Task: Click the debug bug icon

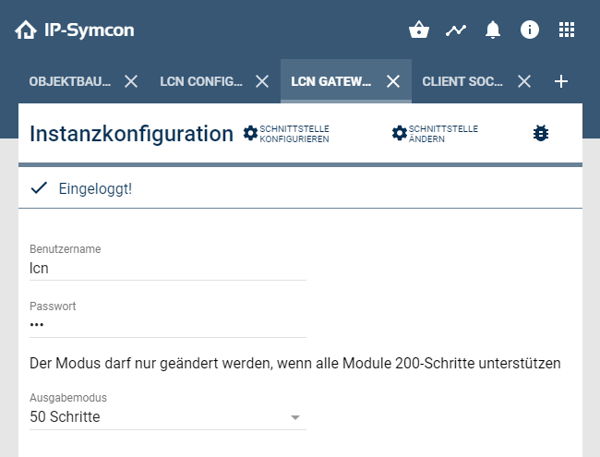Action: [x=541, y=134]
